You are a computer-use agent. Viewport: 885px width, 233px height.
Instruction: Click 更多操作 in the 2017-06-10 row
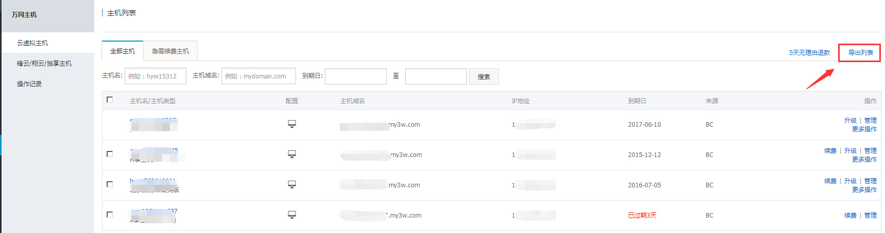tap(864, 129)
